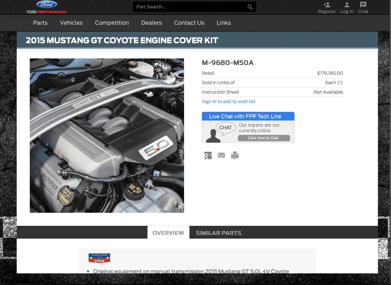Open the Vehicles menu

71,23
